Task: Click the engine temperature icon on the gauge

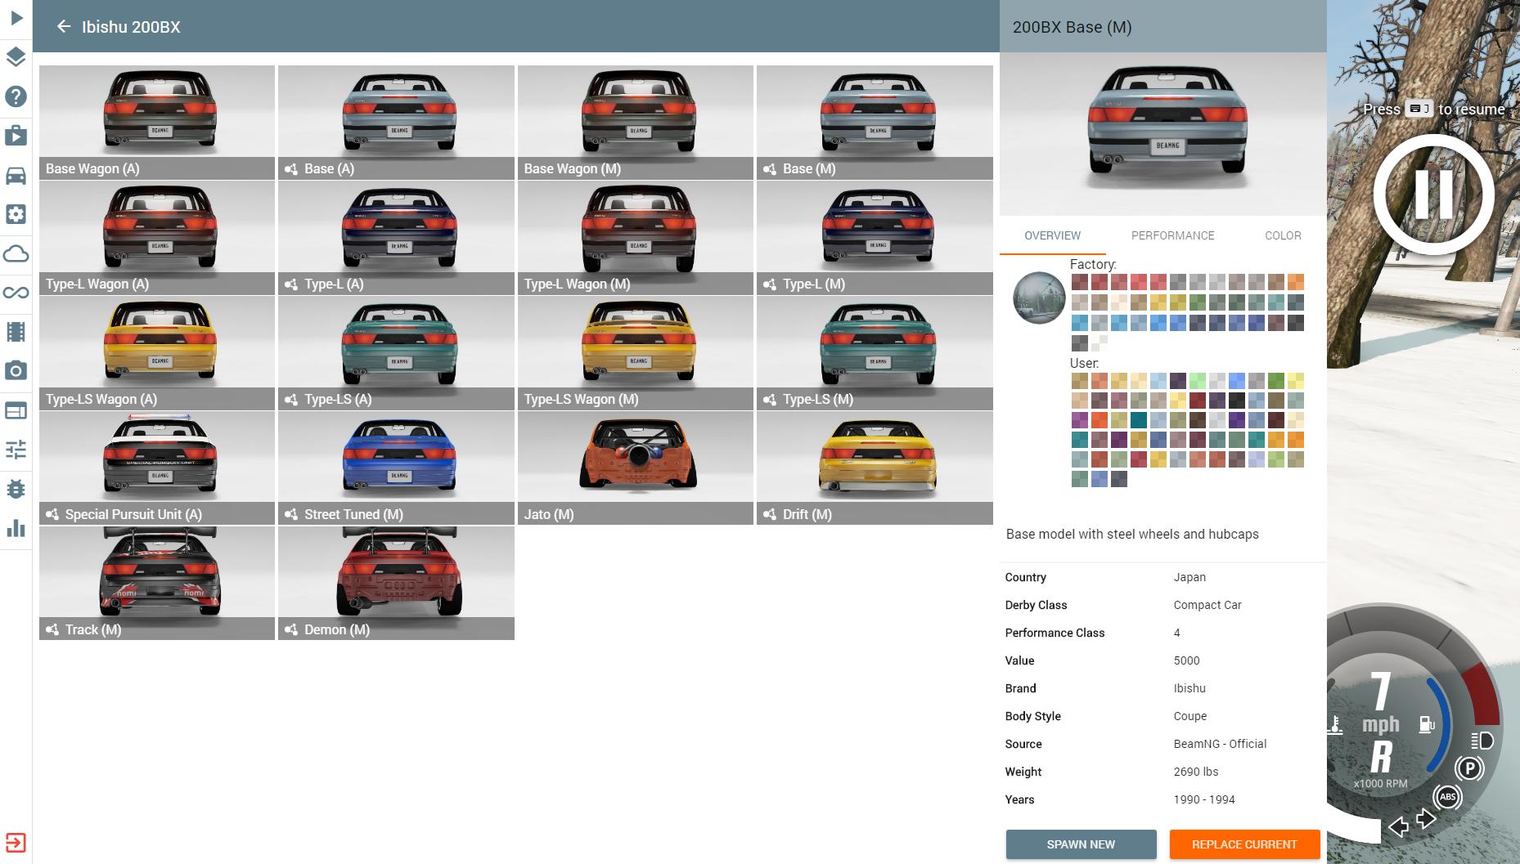Action: 1334,724
